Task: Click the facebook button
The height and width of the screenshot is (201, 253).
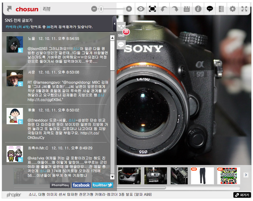Action: click(81, 185)
